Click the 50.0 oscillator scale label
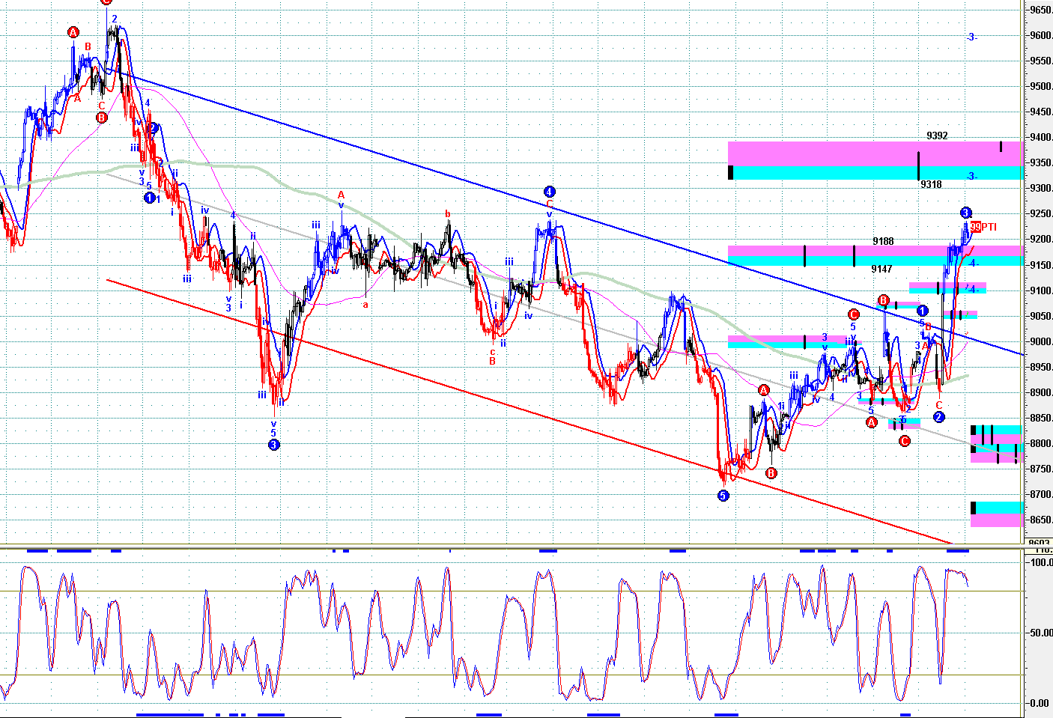 pos(1040,633)
